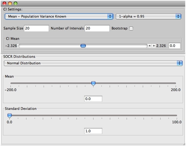Viewport: 186px width, 146px height.
Task: Click the distribution Mean slider handle
Action: tap(93, 84)
